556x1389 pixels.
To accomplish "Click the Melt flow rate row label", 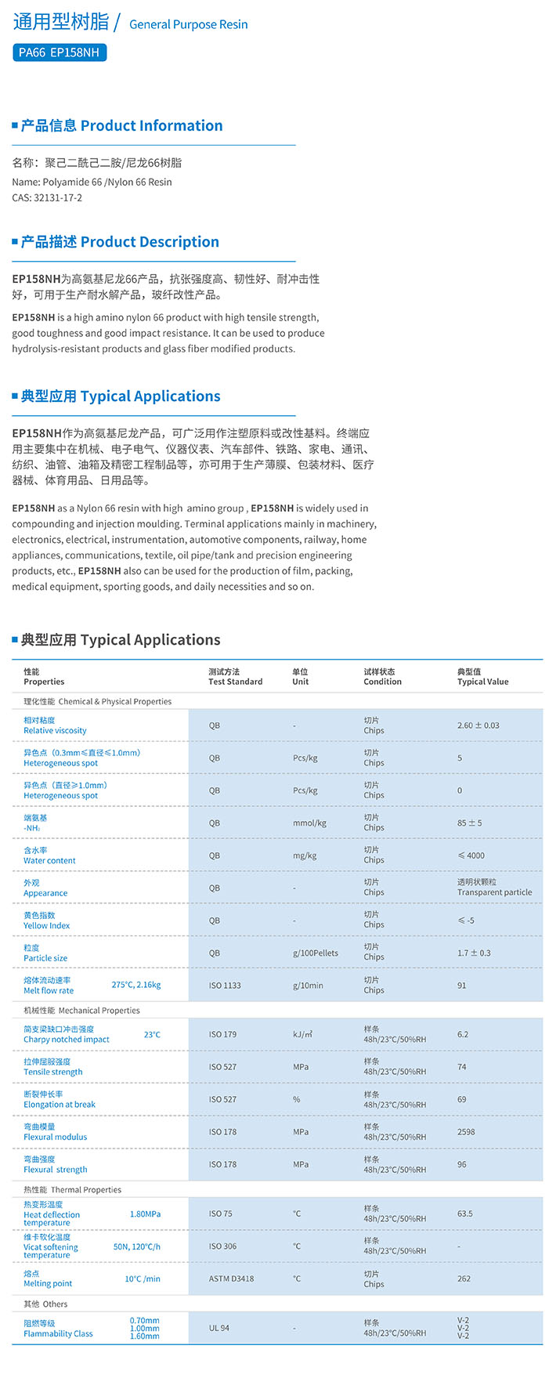I will coord(49,990).
